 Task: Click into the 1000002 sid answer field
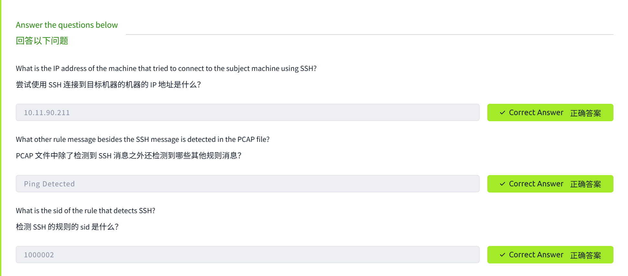pos(247,255)
